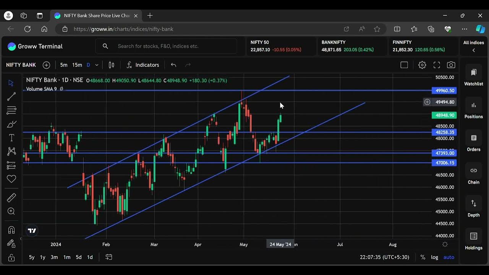Image resolution: width=489 pixels, height=275 pixels.
Task: Set the 5y date range
Action: click(32, 257)
